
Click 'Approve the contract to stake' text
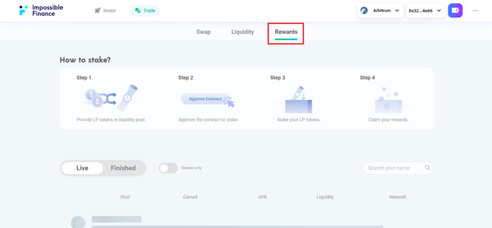pyautogui.click(x=208, y=120)
